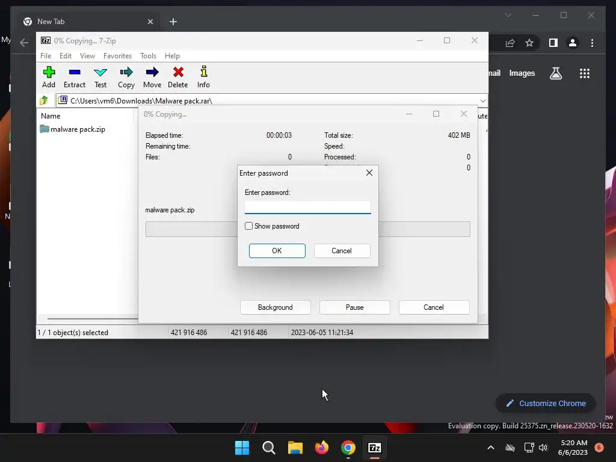Image resolution: width=616 pixels, height=462 pixels.
Task: Open the notification badge in taskbar
Action: pyautogui.click(x=599, y=447)
